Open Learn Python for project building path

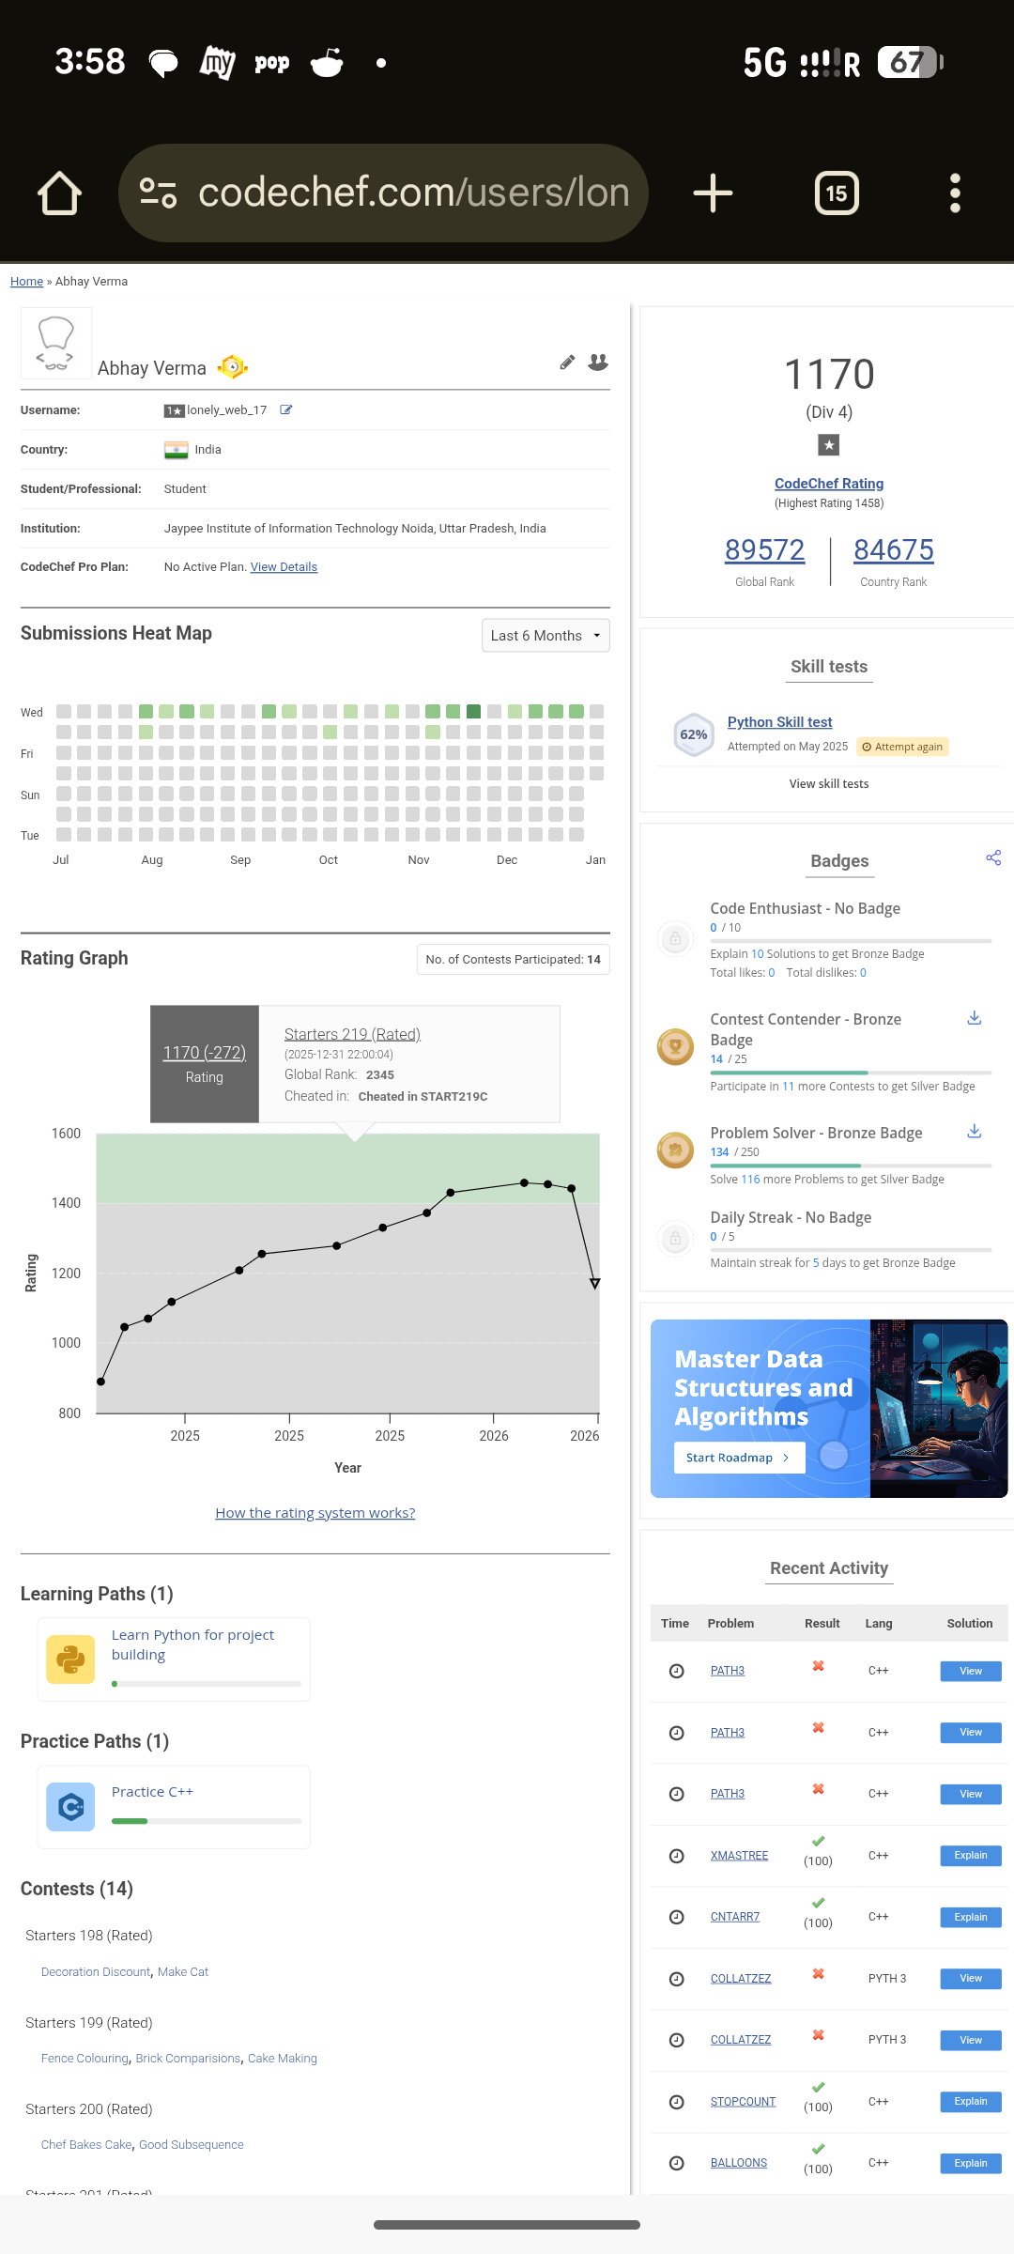tap(192, 1644)
